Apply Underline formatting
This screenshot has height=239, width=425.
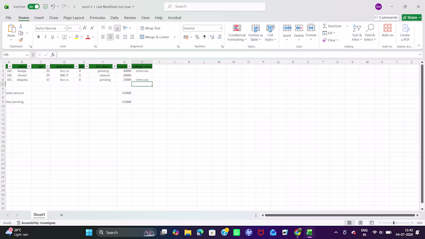click(52, 37)
